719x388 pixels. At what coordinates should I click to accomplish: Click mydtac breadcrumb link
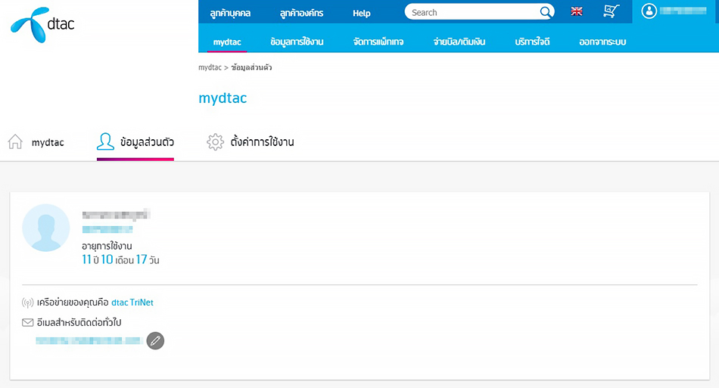tap(210, 67)
